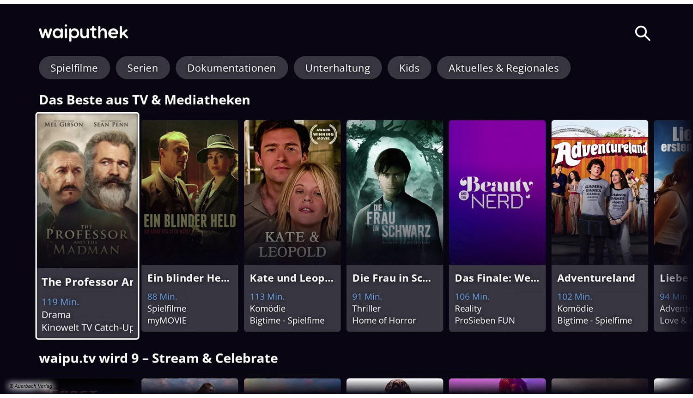Switch to the Serien category

(143, 68)
